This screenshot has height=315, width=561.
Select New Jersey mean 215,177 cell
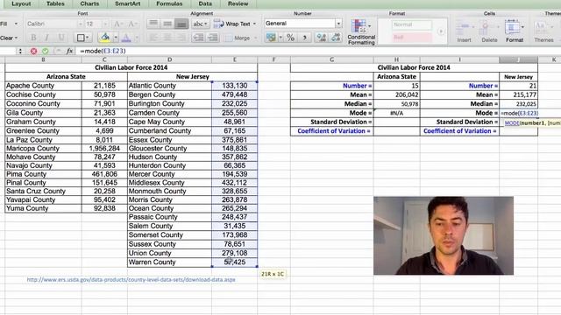[518, 94]
